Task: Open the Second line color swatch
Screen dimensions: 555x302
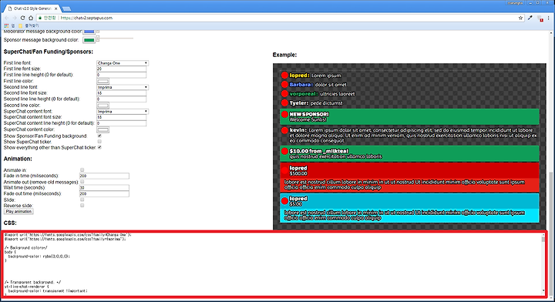Action: (103, 106)
